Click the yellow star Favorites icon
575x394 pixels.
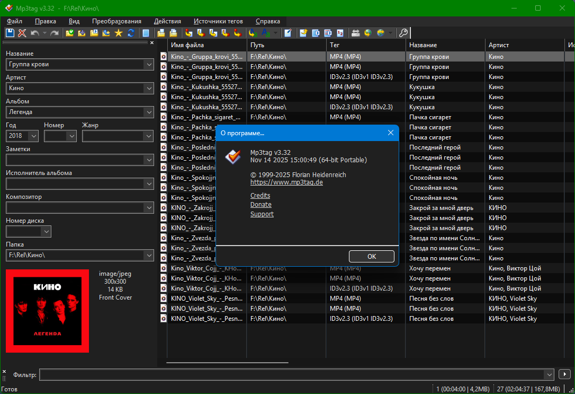pos(118,33)
